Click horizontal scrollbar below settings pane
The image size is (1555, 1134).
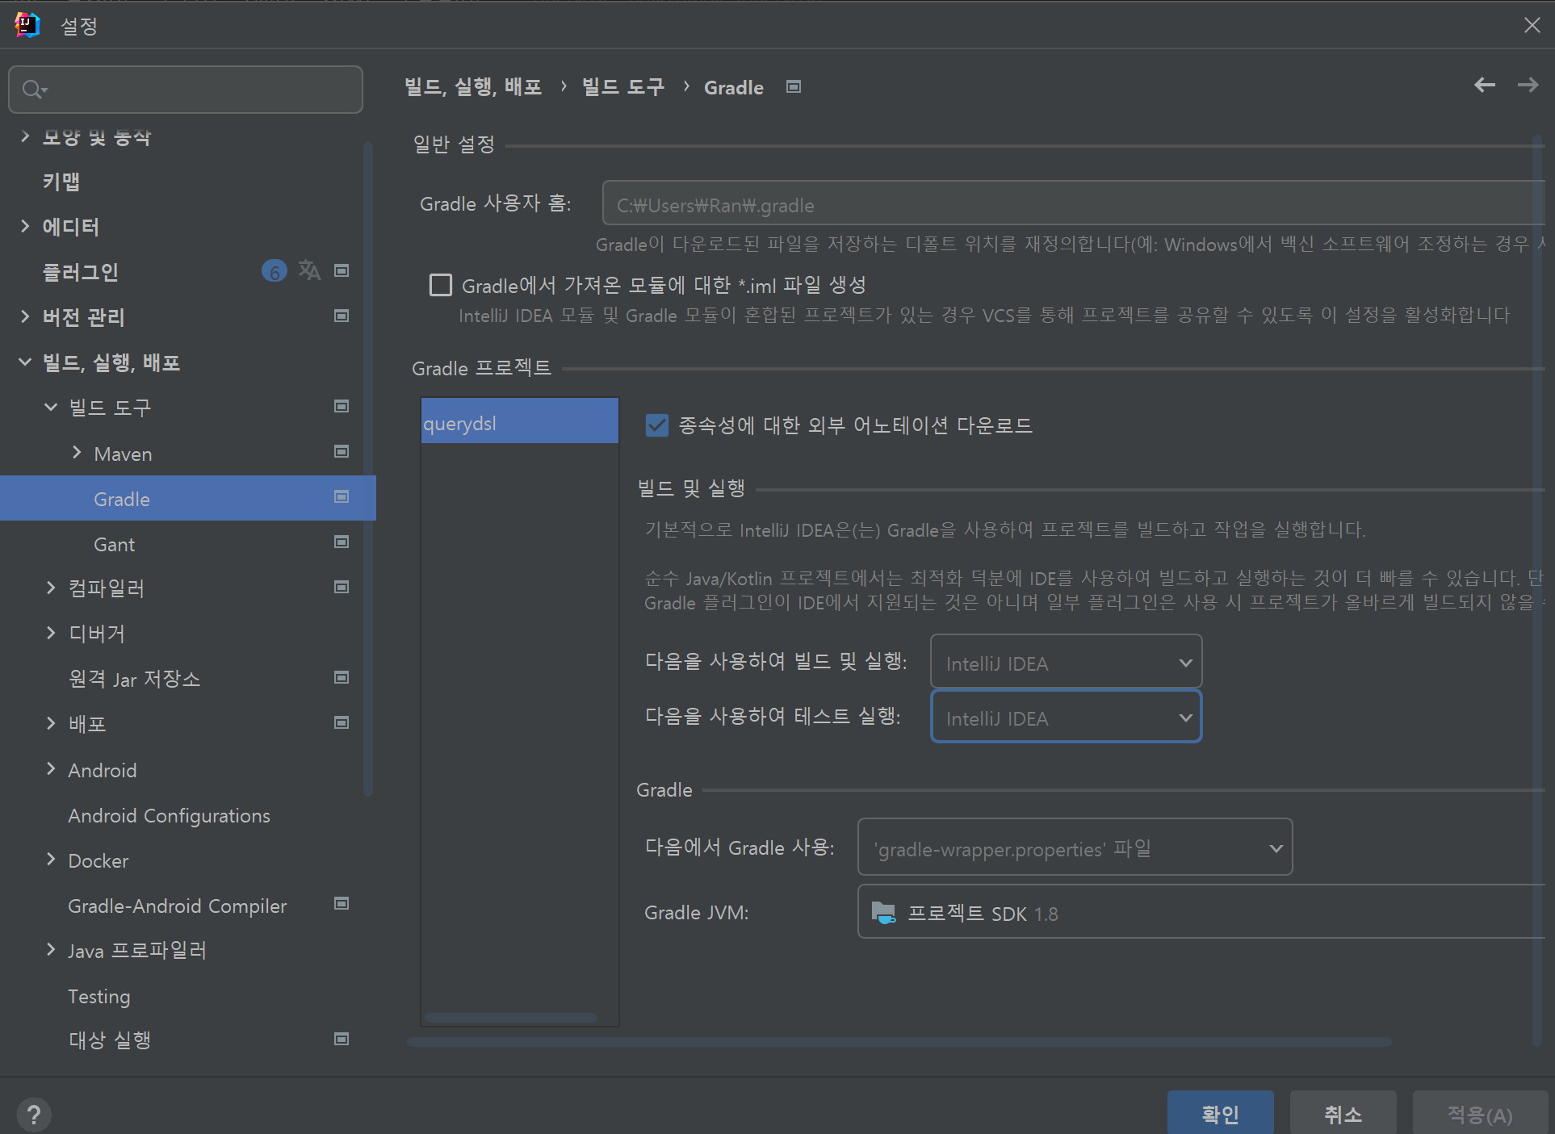tap(898, 1042)
